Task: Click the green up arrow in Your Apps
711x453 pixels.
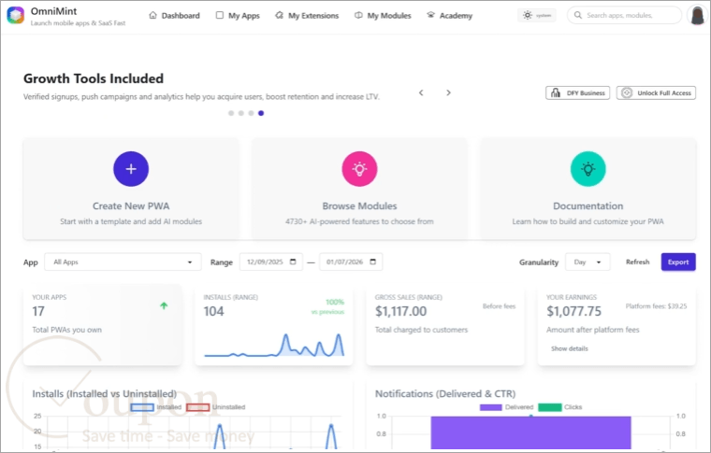Action: (164, 306)
